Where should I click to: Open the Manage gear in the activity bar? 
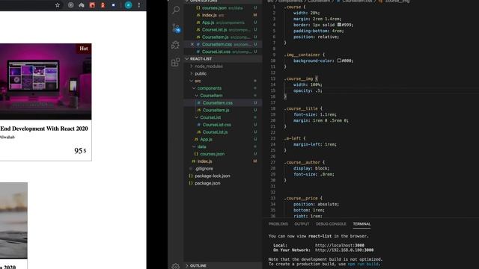(175, 266)
